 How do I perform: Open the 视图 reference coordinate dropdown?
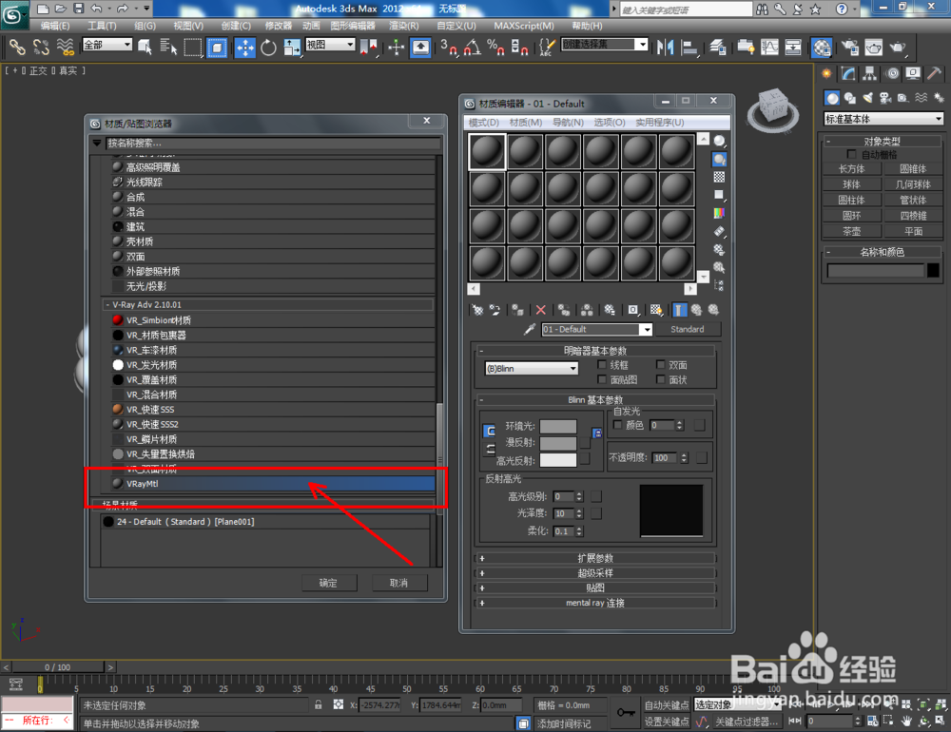click(330, 45)
